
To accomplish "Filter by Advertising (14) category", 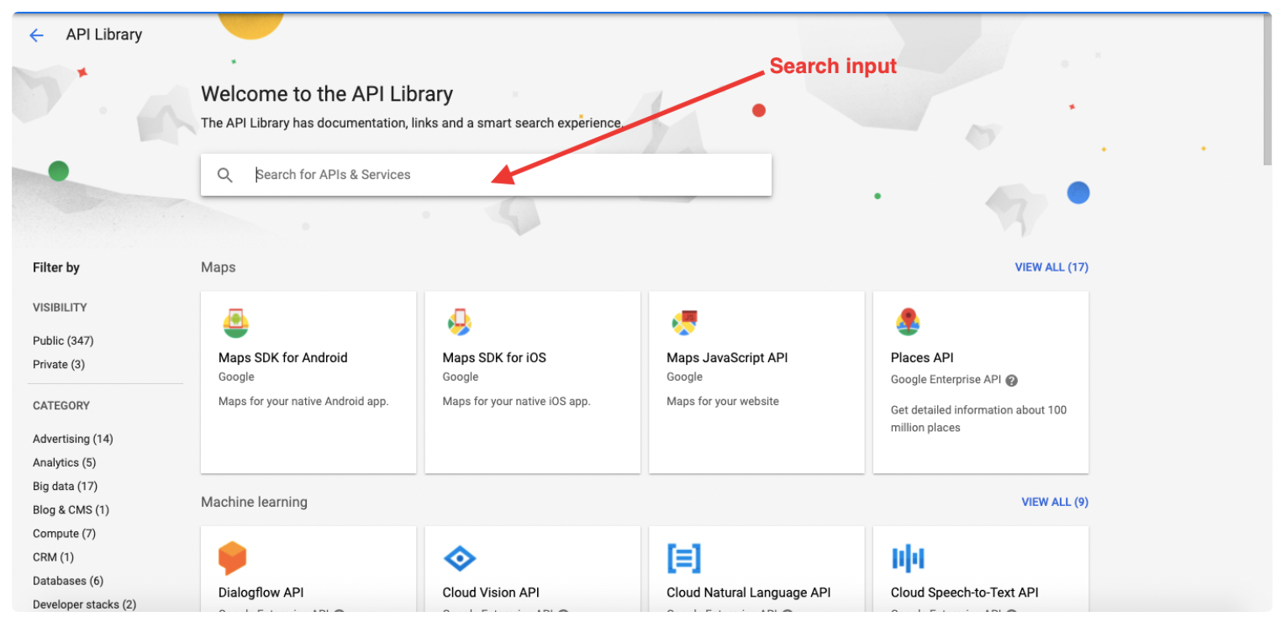I will (x=73, y=439).
